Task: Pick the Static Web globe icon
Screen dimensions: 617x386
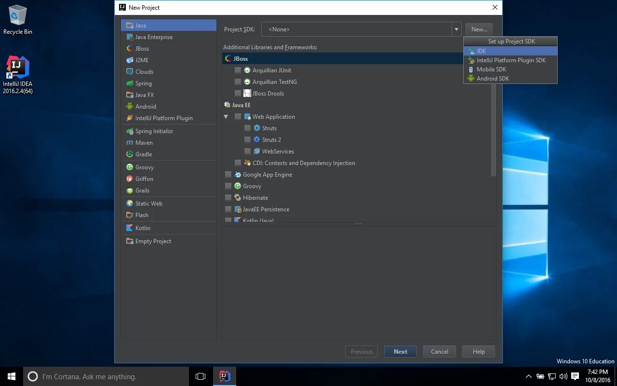Action: click(130, 204)
